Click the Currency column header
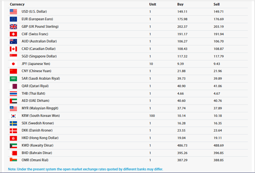Screen dimensions: 255x173 17,4
